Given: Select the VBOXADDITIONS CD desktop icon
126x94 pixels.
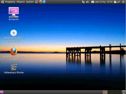Looking at the screenshot, I should click(14, 33).
